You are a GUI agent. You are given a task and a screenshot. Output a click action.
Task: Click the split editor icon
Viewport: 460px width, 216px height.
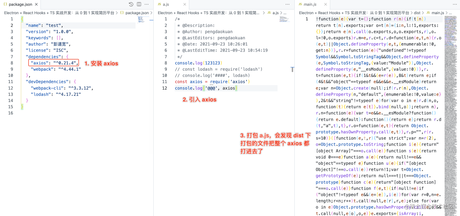click(139, 4)
